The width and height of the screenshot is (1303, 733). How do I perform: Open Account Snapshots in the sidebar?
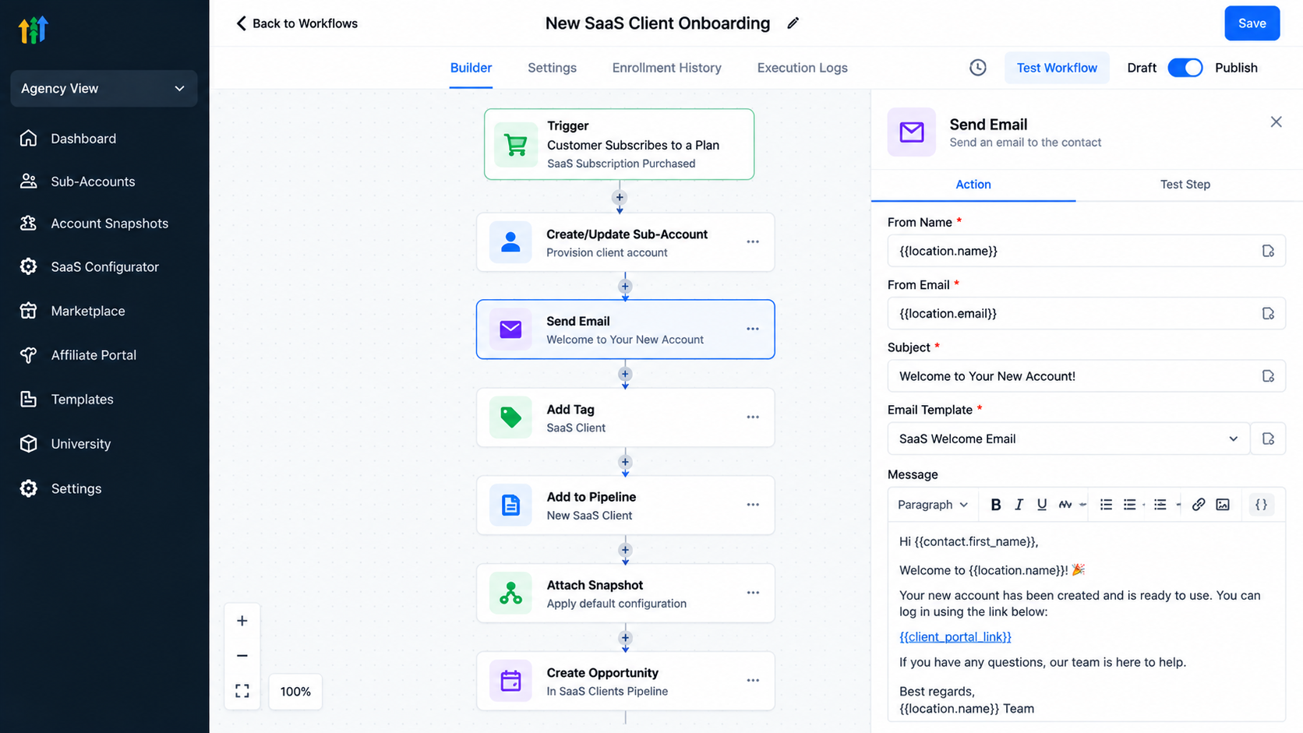click(104, 224)
